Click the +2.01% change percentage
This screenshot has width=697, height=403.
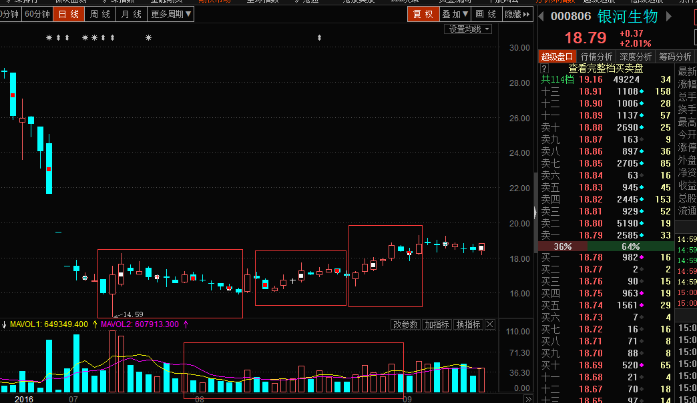tap(635, 43)
